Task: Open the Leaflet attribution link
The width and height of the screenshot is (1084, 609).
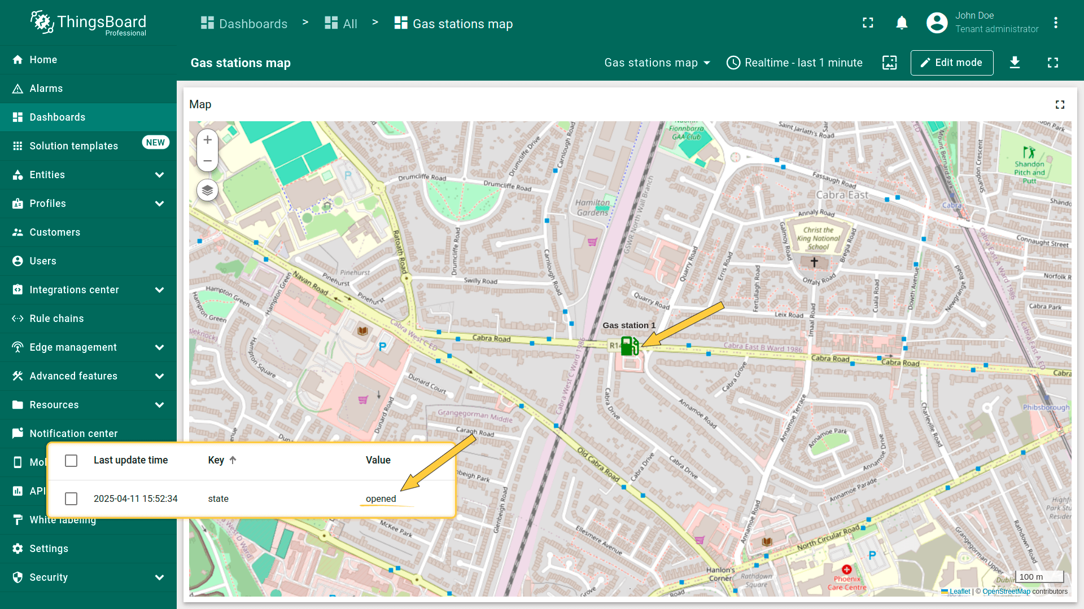Action: coord(959,592)
